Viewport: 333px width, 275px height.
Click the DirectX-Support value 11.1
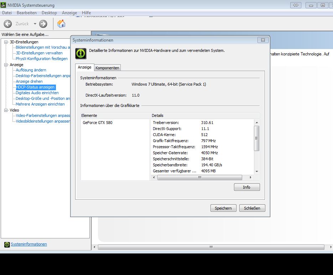[x=205, y=129]
